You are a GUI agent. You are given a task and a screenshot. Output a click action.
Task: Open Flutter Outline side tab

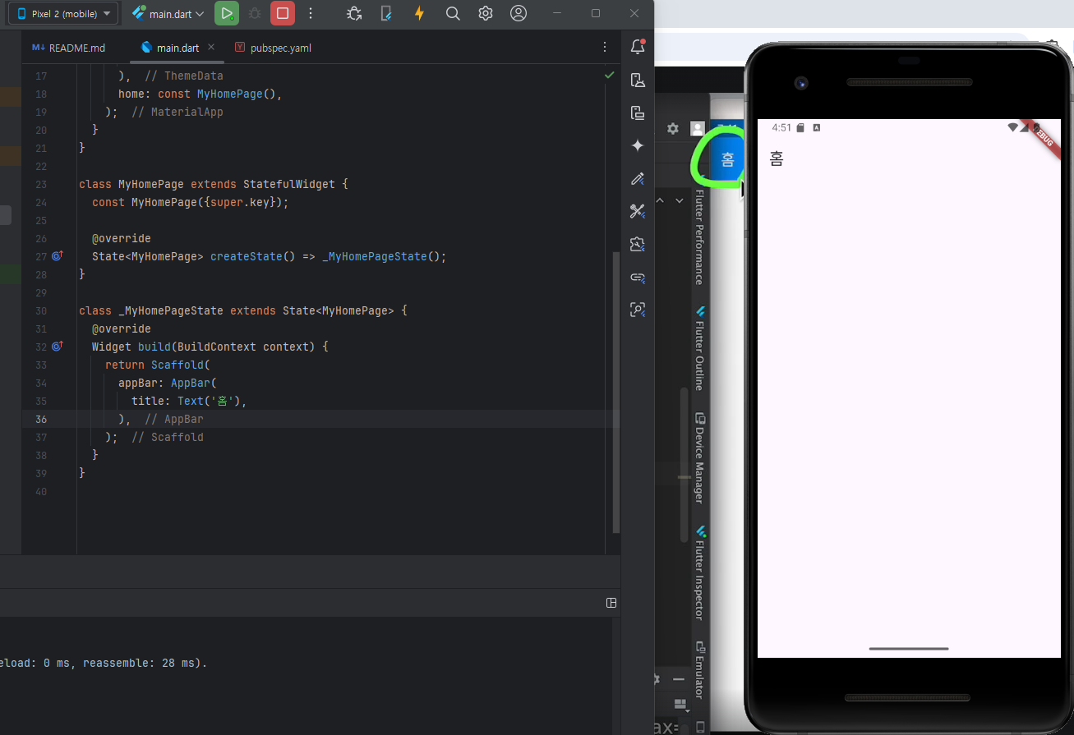[699, 347]
